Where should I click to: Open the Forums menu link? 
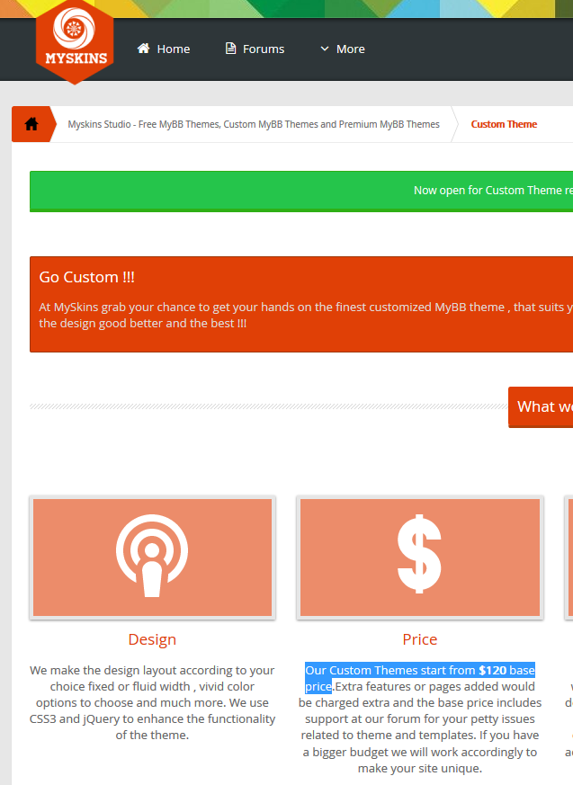pos(264,49)
